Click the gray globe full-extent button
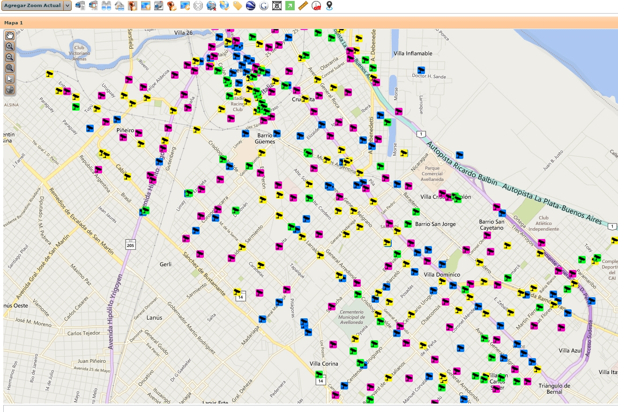Image resolution: width=618 pixels, height=412 pixels. (x=9, y=90)
